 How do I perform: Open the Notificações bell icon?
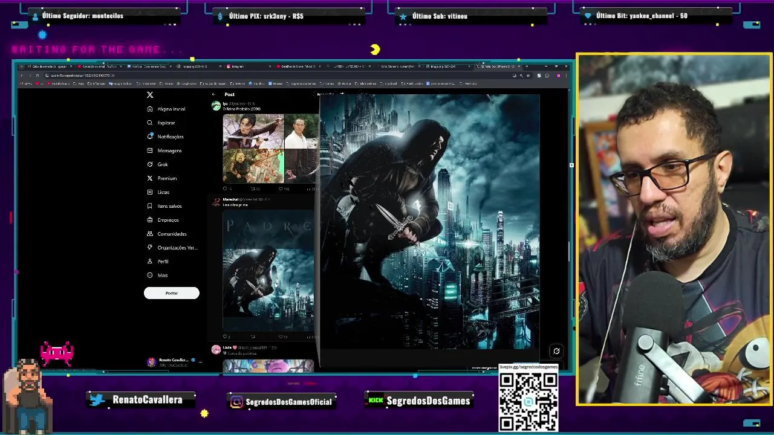[x=150, y=137]
